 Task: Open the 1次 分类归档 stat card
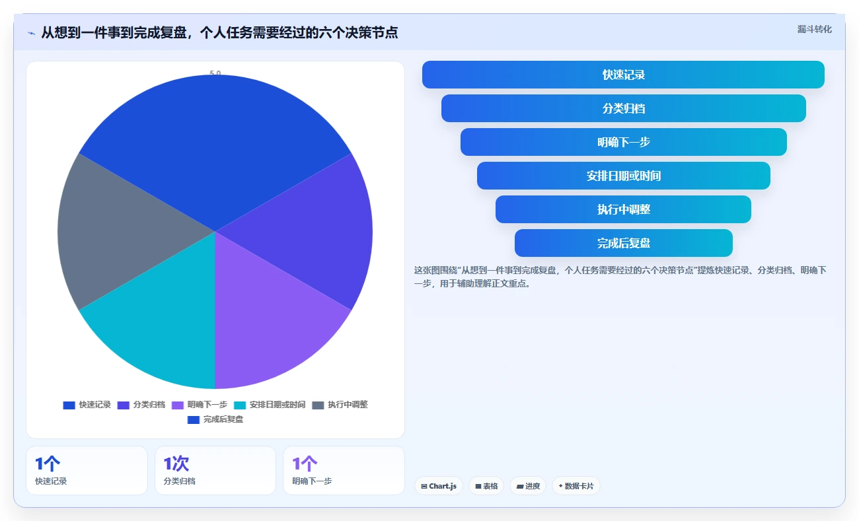pyautogui.click(x=215, y=470)
